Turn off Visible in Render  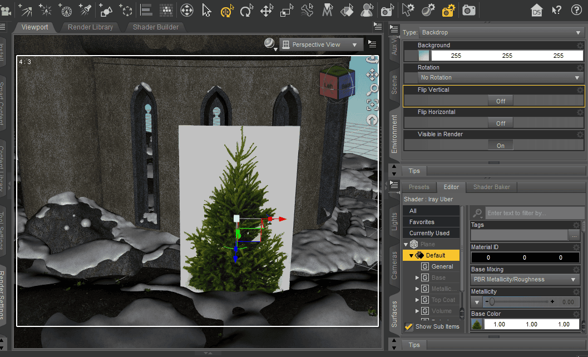[x=500, y=145]
